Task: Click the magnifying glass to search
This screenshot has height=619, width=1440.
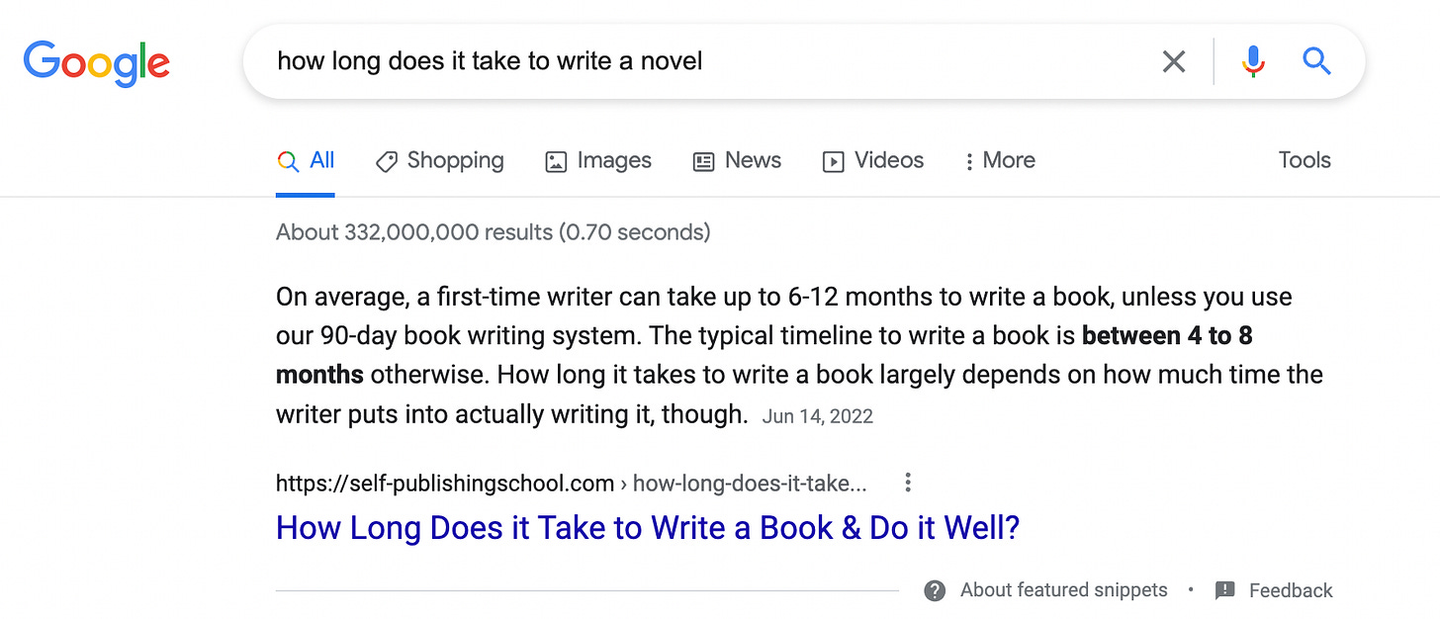Action: (x=1316, y=60)
